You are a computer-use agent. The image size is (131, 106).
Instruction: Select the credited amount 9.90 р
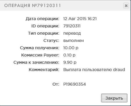click(x=70, y=62)
